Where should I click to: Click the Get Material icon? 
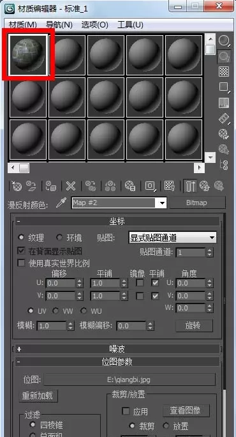coord(17,186)
